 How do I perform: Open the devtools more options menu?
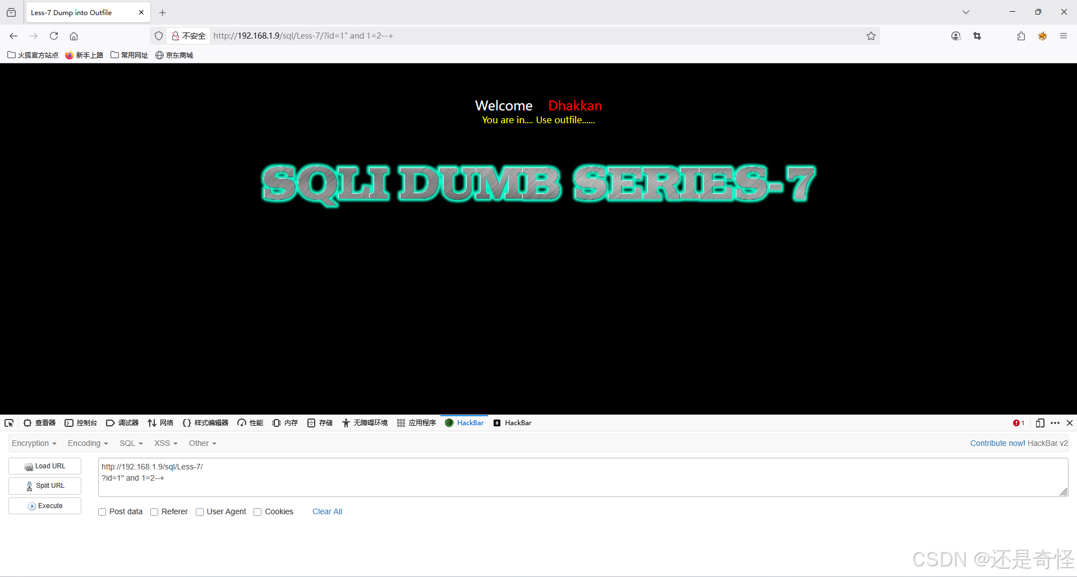[1055, 423]
